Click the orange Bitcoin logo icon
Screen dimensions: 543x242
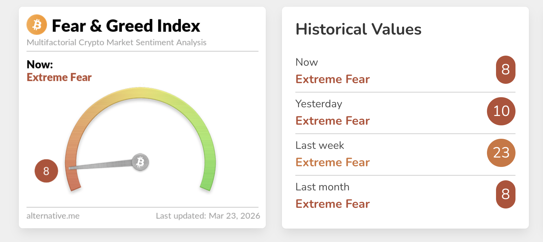[37, 25]
